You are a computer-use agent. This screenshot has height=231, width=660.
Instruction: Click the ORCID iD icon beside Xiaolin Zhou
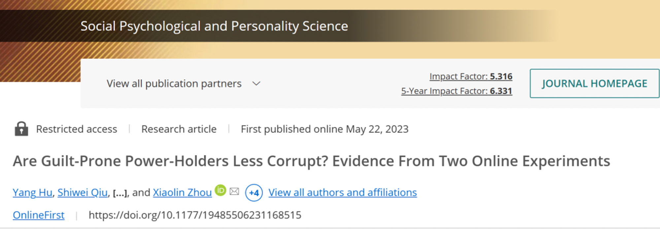[220, 190]
